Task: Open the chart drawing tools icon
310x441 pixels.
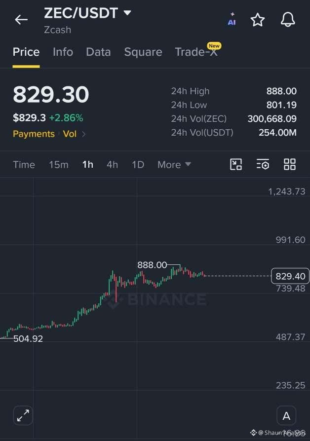Action: pos(236,164)
